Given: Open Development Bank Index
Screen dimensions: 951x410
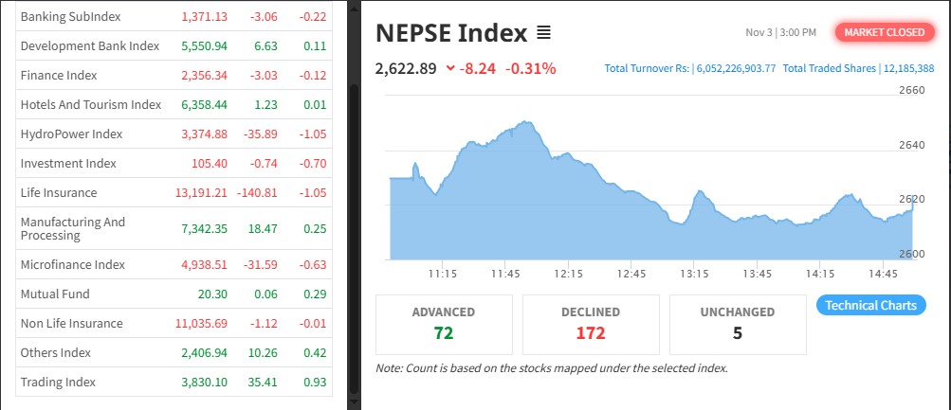Looking at the screenshot, I should (89, 45).
